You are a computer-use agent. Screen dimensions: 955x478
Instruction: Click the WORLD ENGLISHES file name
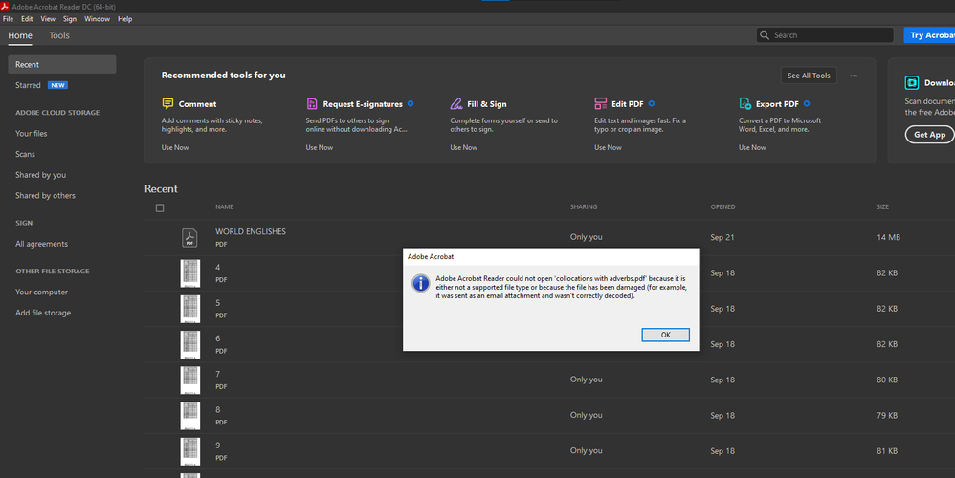click(x=251, y=231)
